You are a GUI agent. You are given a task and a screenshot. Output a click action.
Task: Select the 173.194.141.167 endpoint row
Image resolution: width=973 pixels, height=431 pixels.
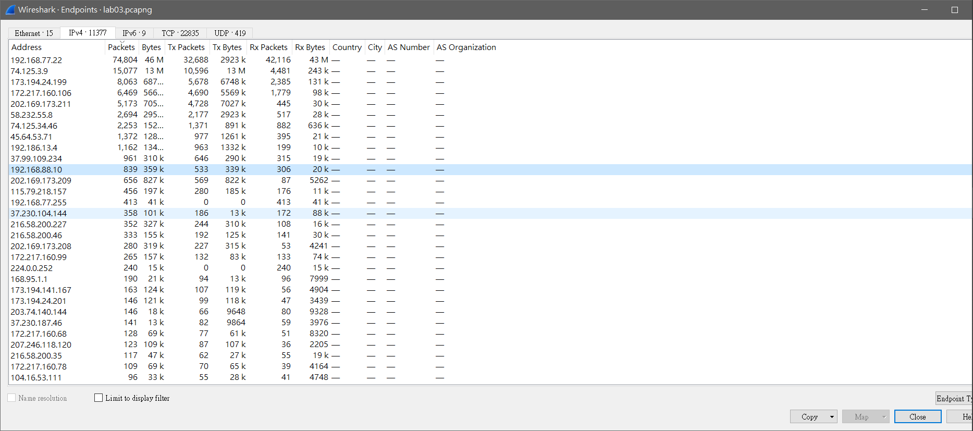click(x=490, y=290)
